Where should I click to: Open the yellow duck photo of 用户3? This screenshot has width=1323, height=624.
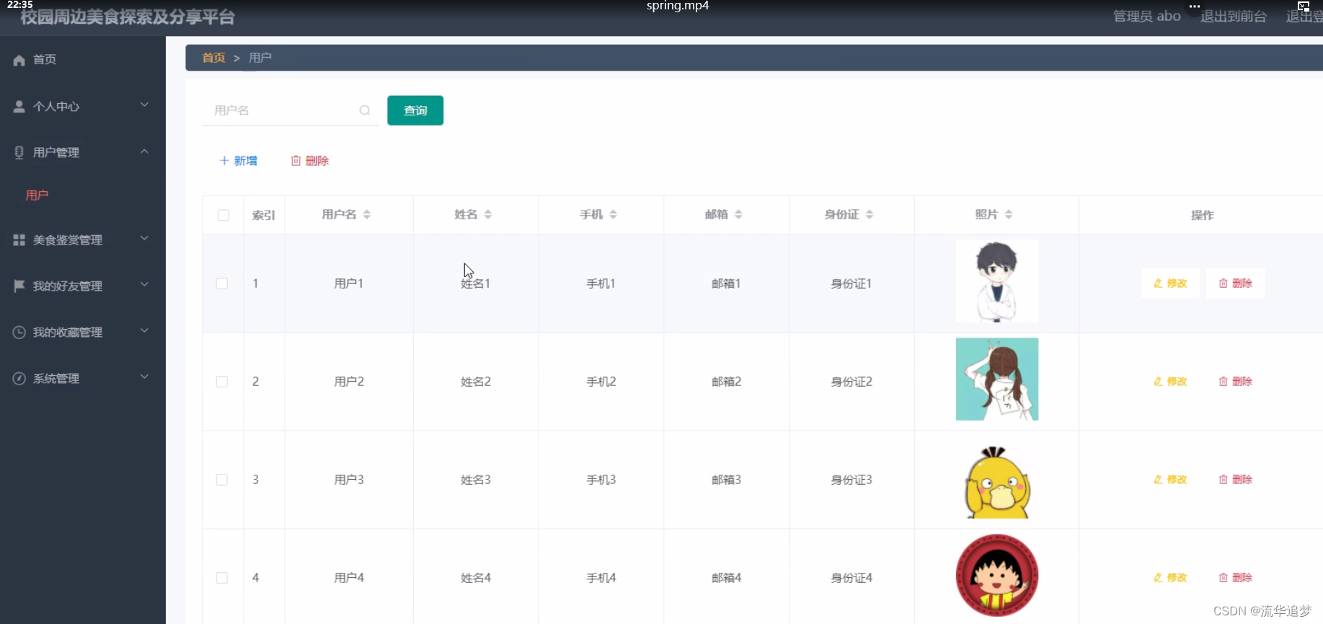pos(997,482)
